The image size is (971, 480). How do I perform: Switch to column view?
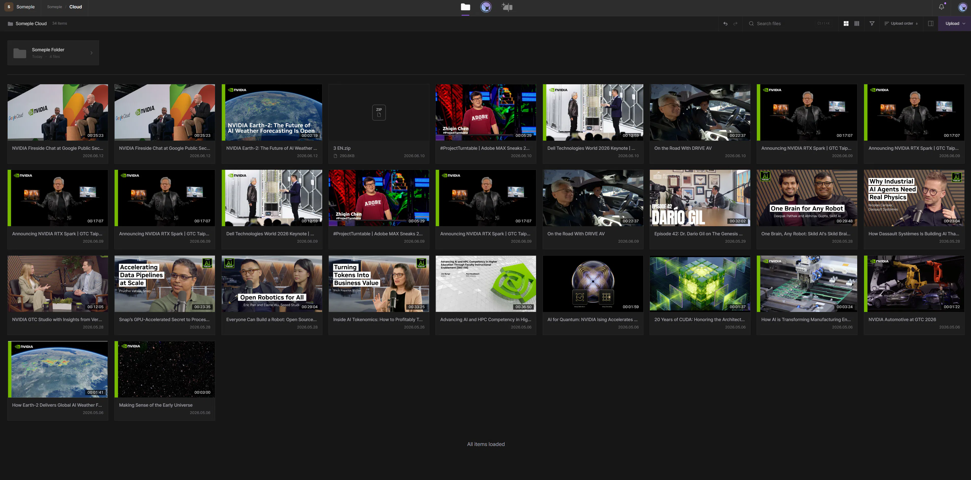point(856,23)
